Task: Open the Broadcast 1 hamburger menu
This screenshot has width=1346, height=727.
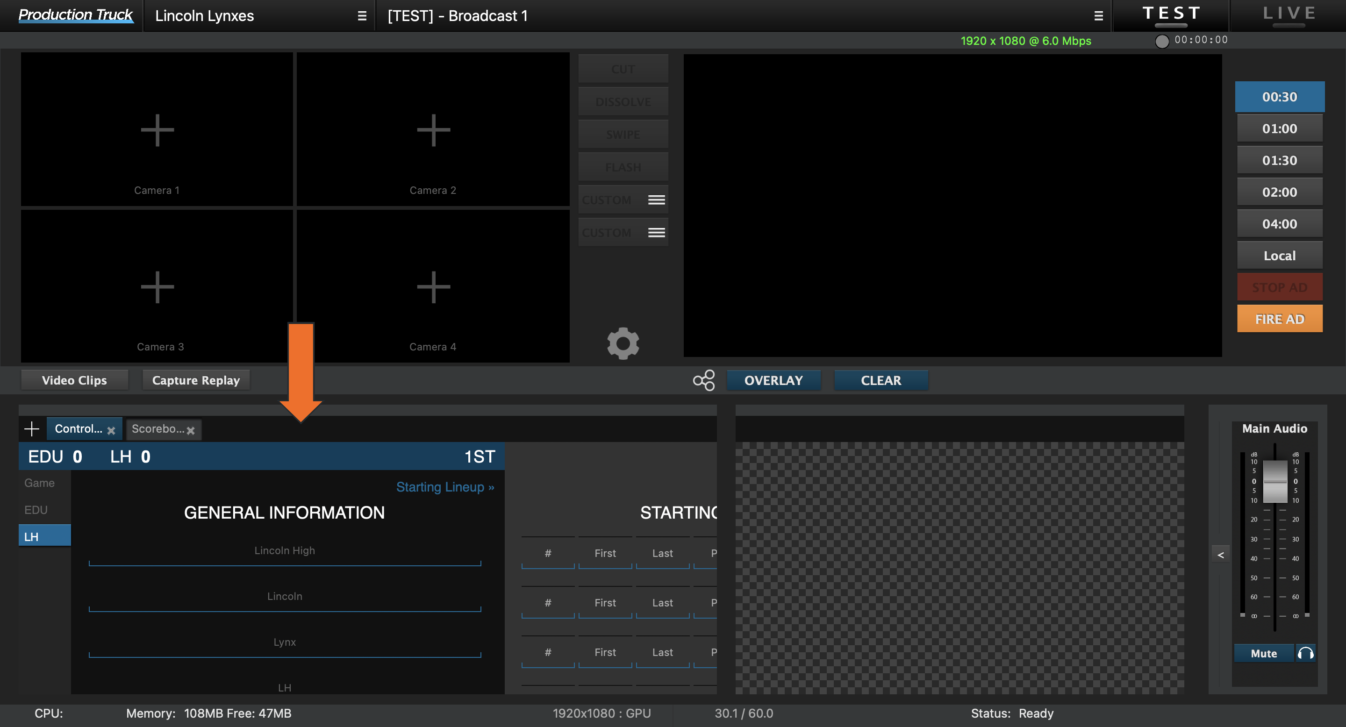Action: pos(1098,16)
